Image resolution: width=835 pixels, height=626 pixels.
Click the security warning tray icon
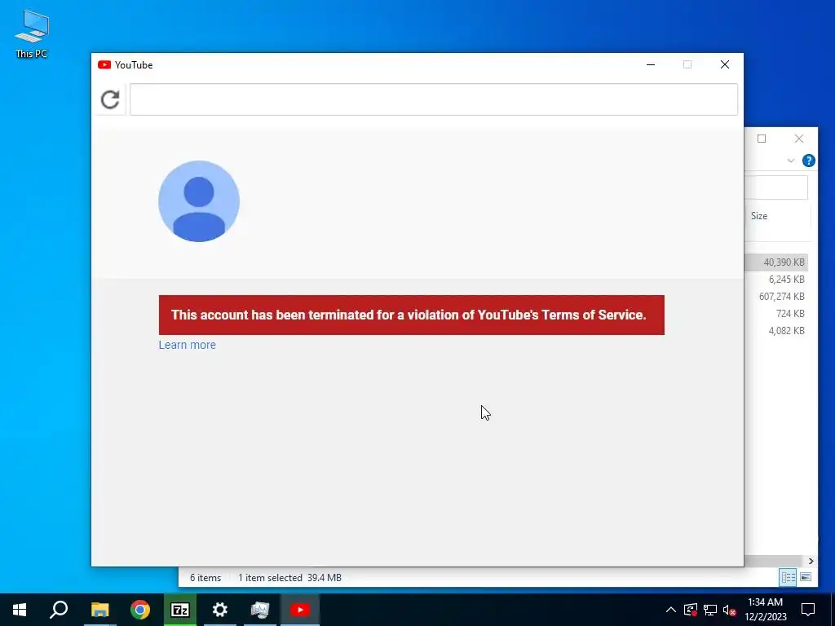(690, 610)
